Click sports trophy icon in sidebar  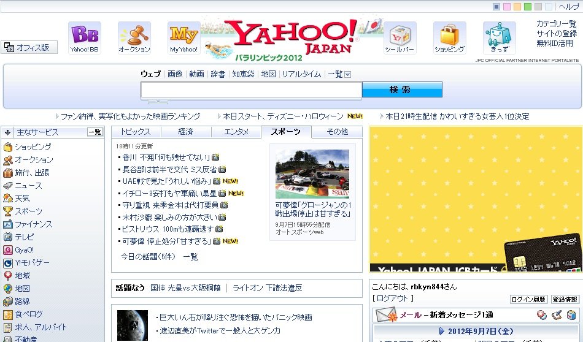(x=8, y=211)
